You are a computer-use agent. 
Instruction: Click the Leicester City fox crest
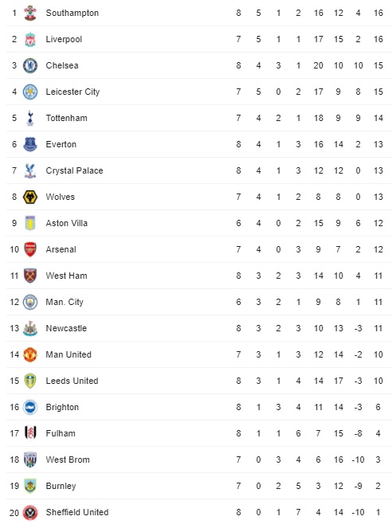coord(29,92)
